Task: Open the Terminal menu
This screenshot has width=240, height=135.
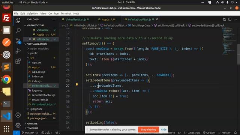Action: coord(66,13)
